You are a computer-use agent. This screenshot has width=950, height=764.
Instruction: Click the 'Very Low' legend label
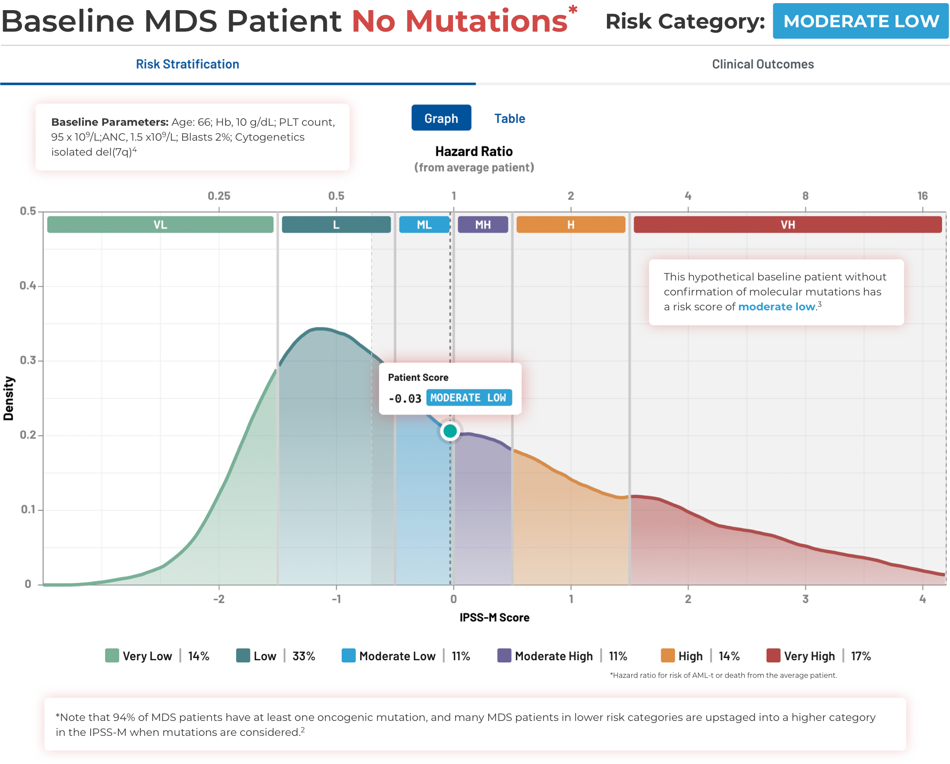[x=147, y=656]
